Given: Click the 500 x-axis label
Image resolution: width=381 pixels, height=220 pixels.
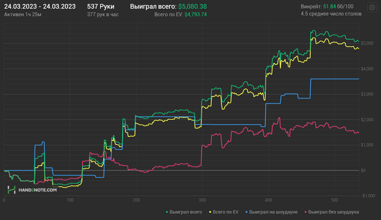Looking at the screenshot, I should [335, 200].
